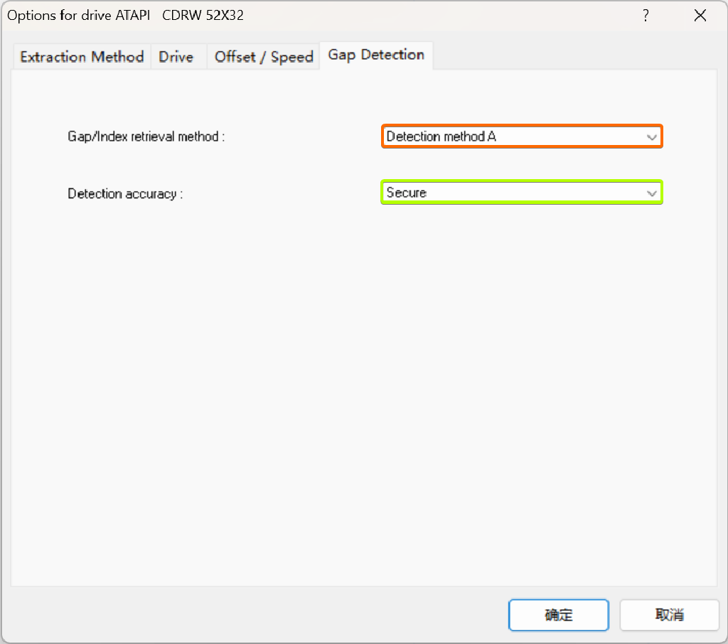The image size is (728, 644).
Task: Select the Offset / Speed tab
Action: pyautogui.click(x=263, y=56)
